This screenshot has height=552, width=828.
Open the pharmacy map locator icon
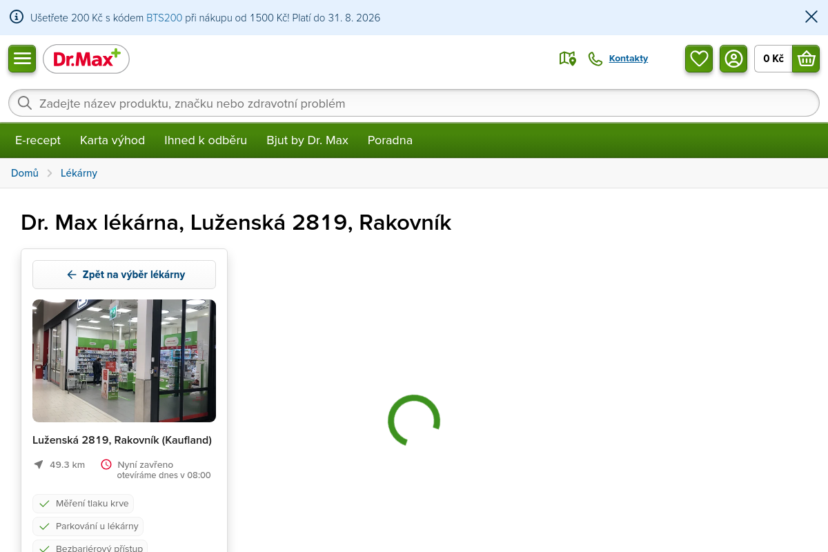click(x=567, y=59)
